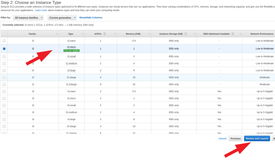Click the t3.small type cell
The image size is (275, 163).
[x=71, y=105]
